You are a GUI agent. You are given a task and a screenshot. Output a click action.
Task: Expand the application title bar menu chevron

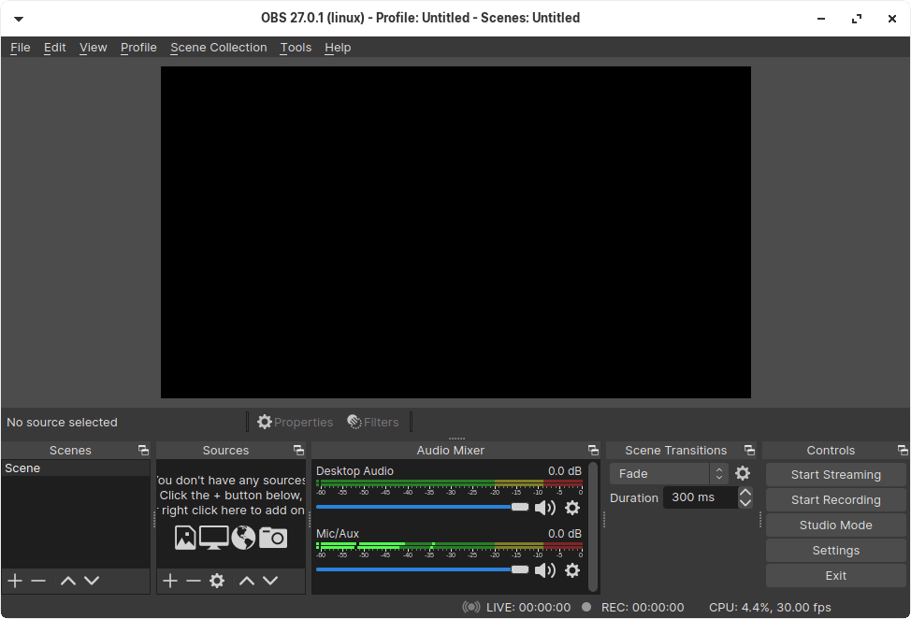(18, 17)
